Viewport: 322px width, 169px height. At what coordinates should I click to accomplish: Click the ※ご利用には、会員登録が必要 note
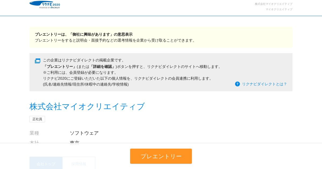tap(80, 72)
